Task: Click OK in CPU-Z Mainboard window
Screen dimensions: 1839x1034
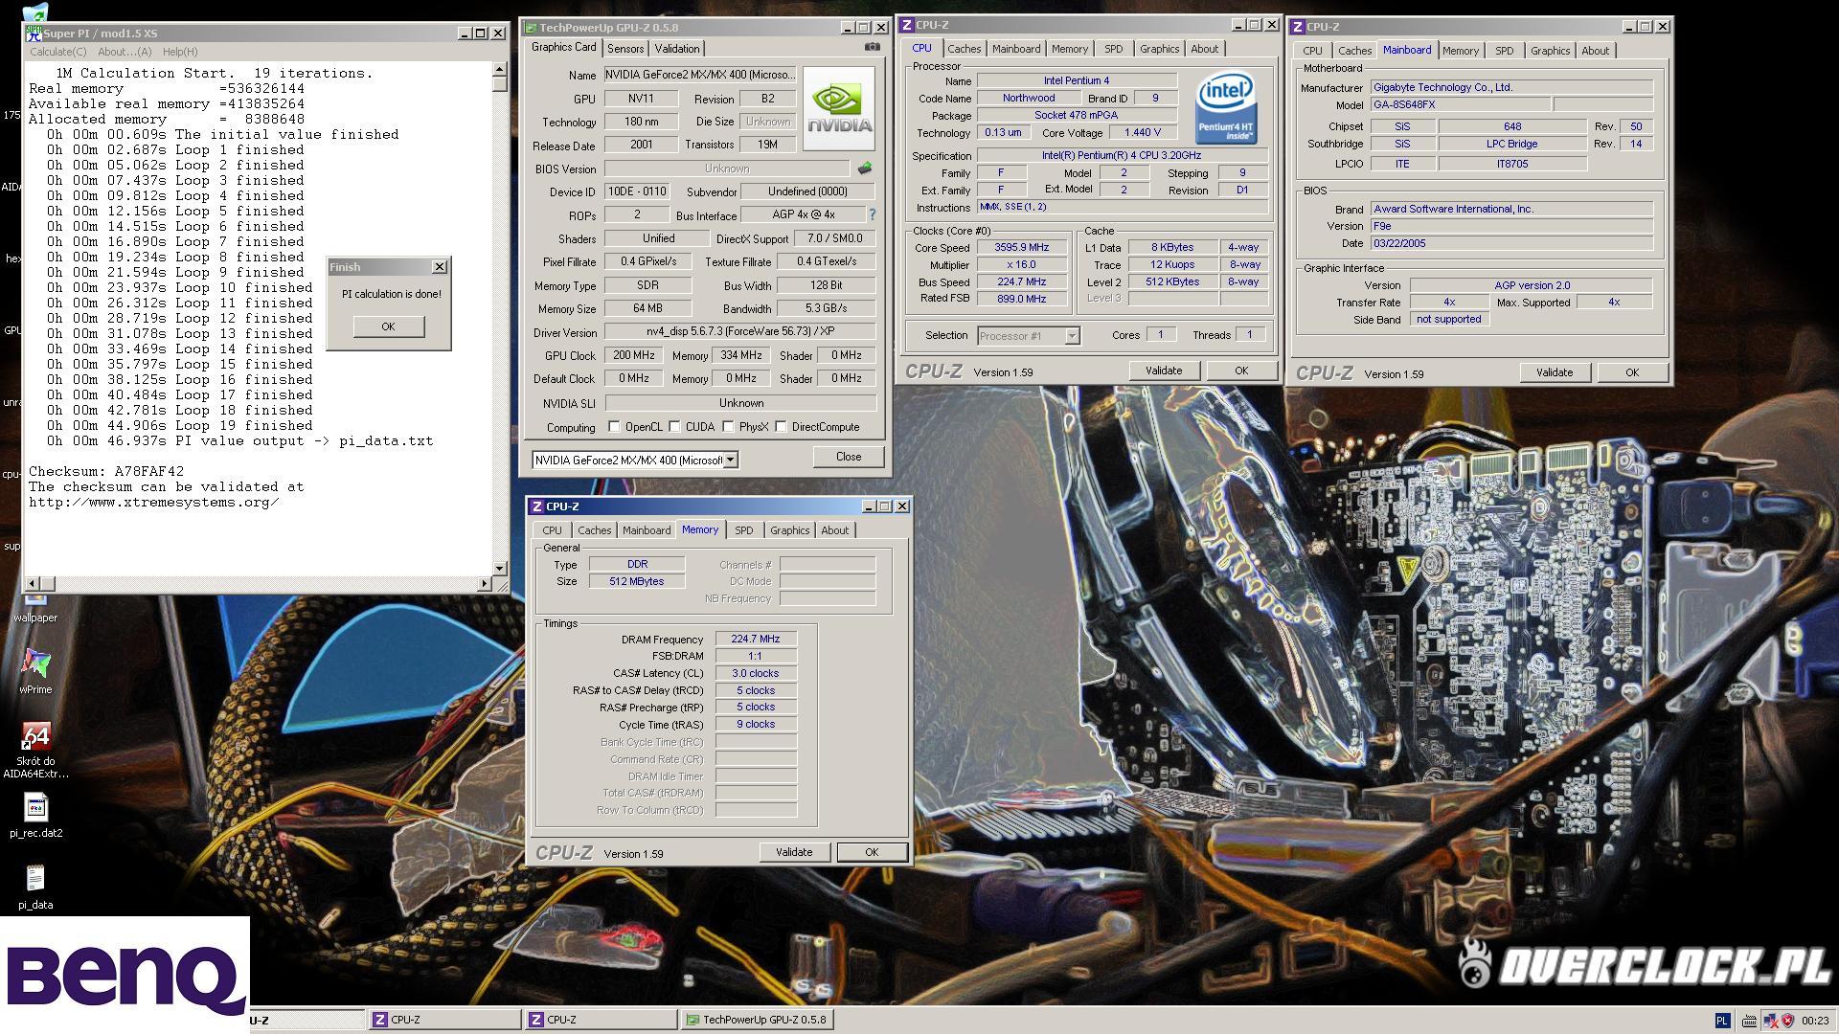Action: pyautogui.click(x=1632, y=372)
